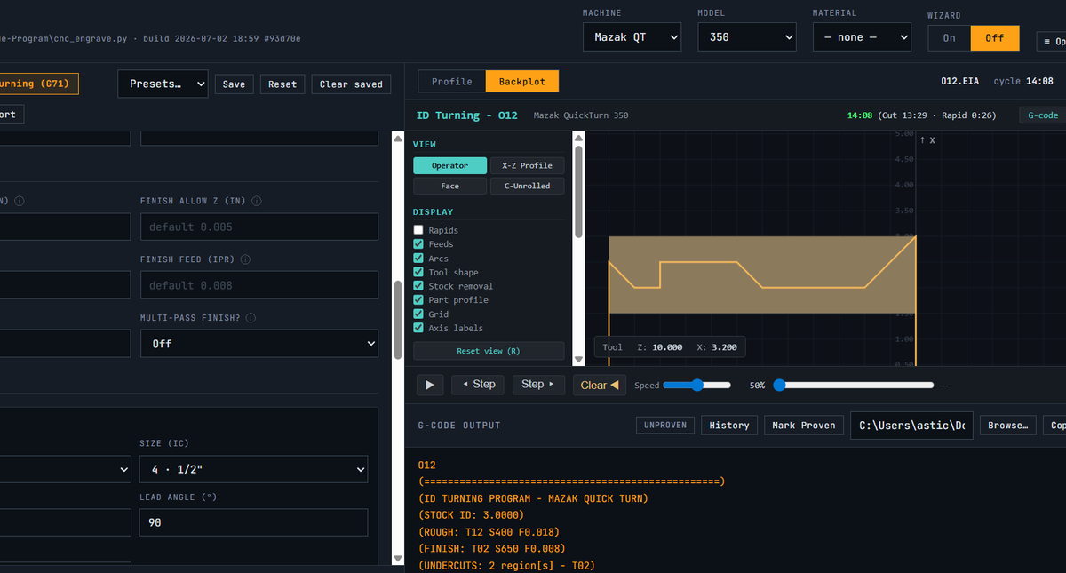
Task: Clear the backplot with Clear button
Action: (x=600, y=385)
